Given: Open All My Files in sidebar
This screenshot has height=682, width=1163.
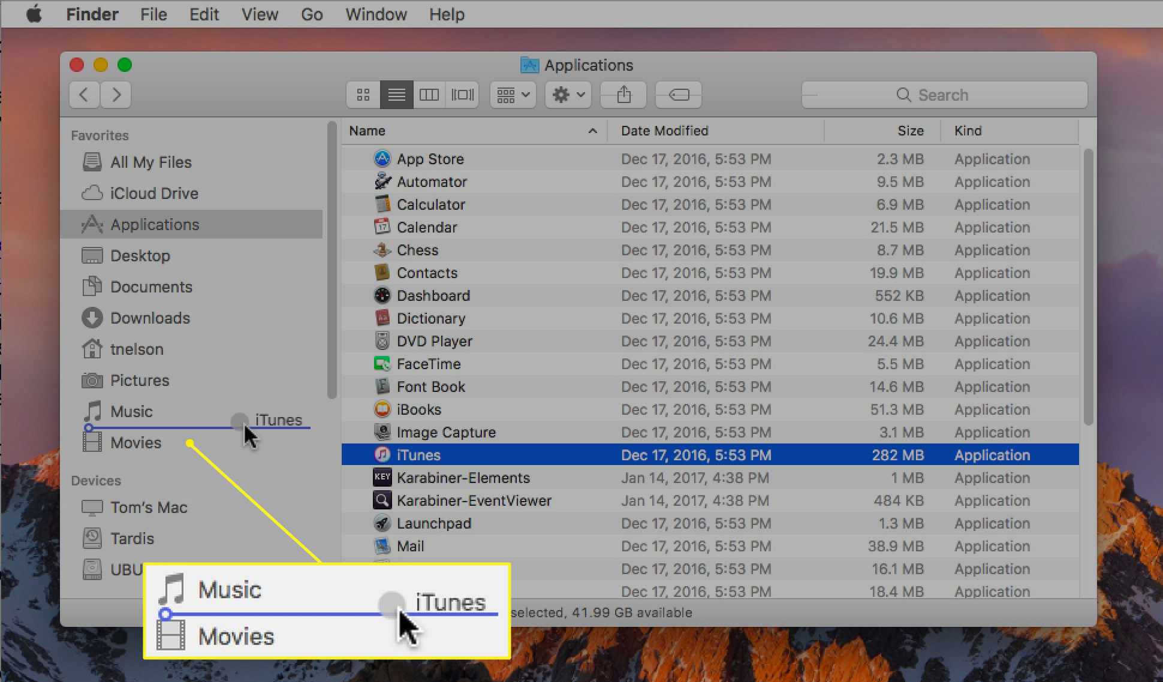Looking at the screenshot, I should [x=192, y=162].
